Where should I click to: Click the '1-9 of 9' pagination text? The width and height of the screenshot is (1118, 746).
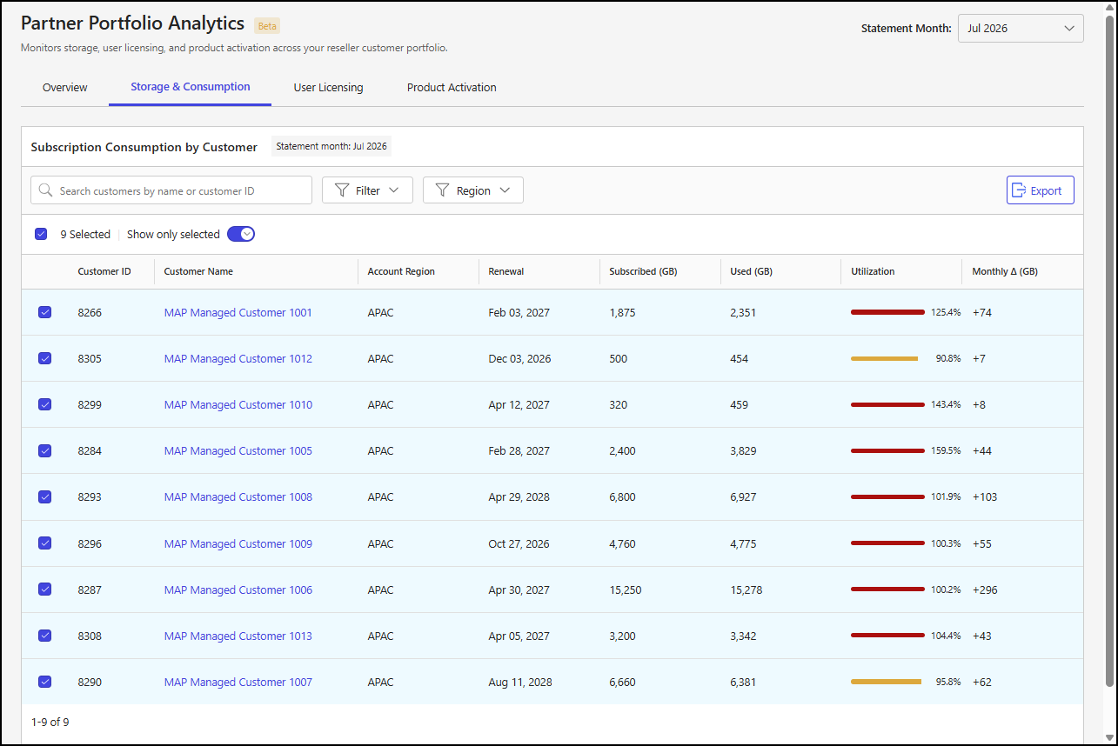pos(50,722)
